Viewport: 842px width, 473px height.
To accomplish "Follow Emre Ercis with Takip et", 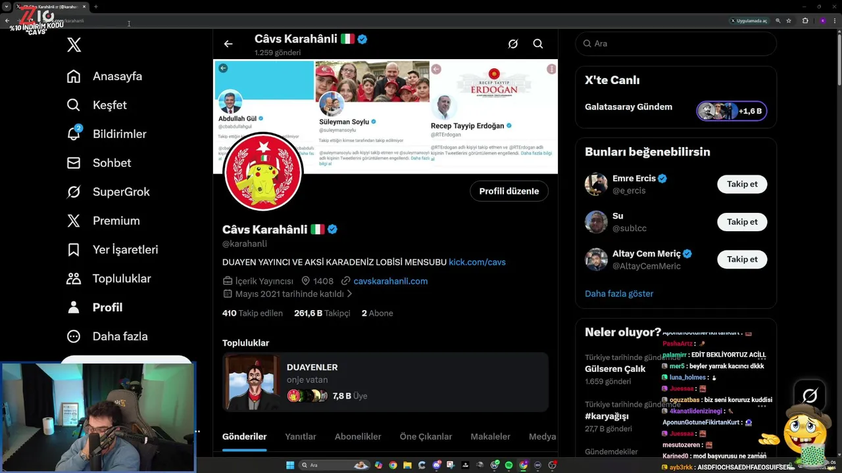I will pos(742,185).
